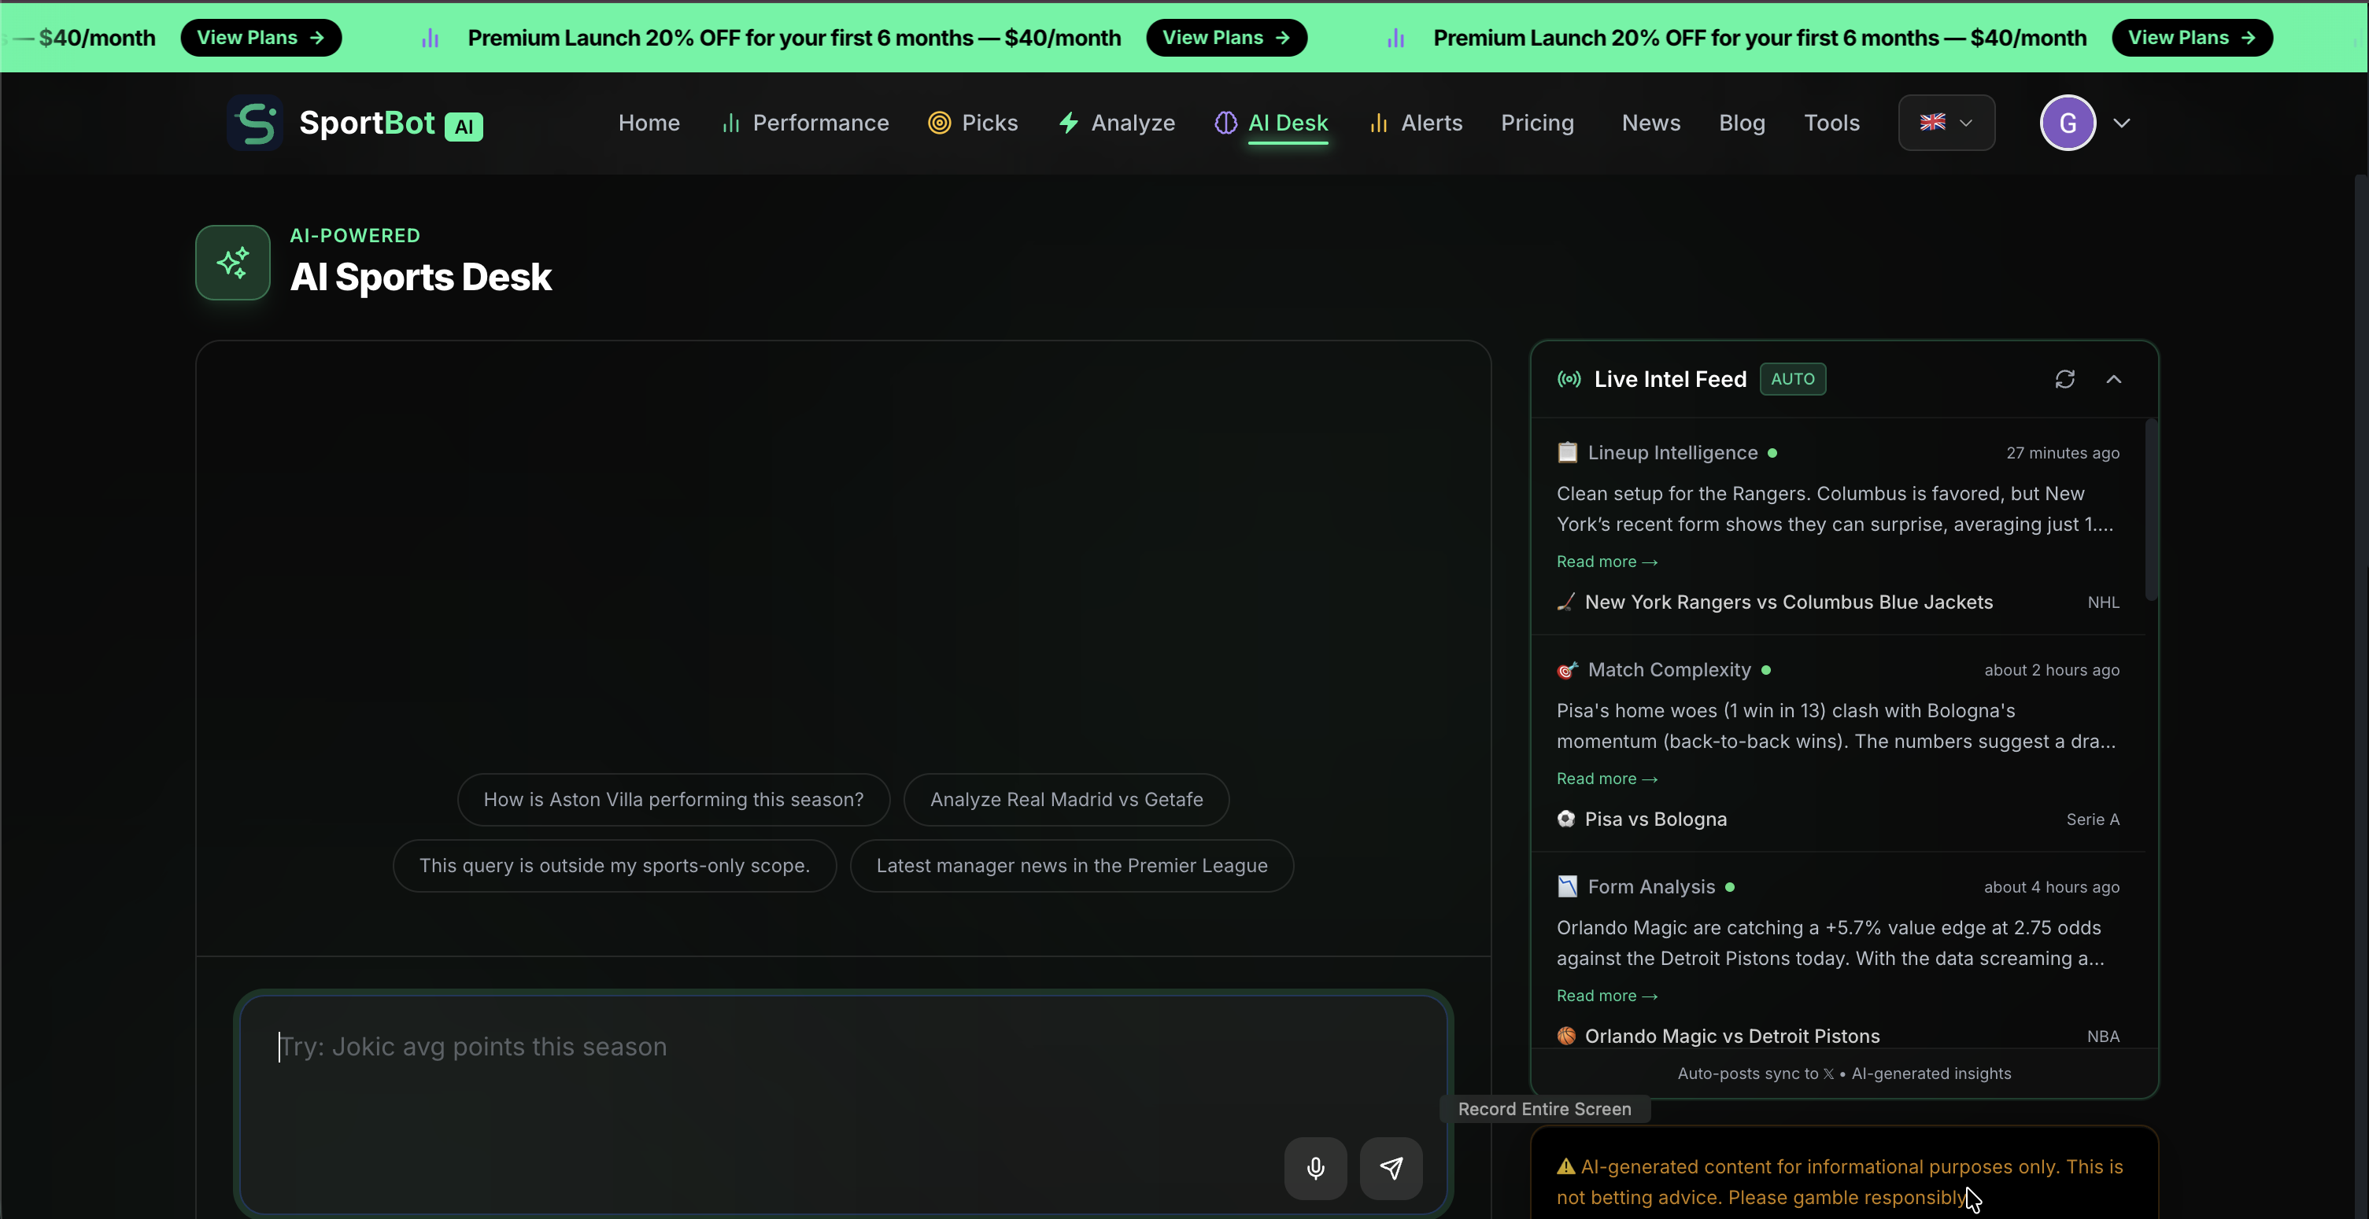Toggle the AUTO badge in Live Intel Feed

pyautogui.click(x=1792, y=379)
